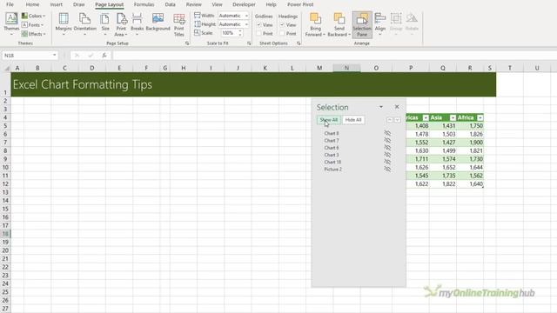This screenshot has width=557, height=313.
Task: Select Chart 8 in Selection pane
Action: tap(332, 133)
